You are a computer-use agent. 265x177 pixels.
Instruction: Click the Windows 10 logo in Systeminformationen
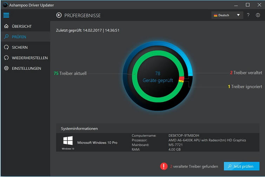point(68,141)
